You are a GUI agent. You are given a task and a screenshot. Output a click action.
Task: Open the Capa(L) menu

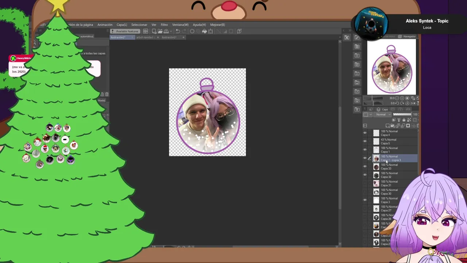point(122,25)
